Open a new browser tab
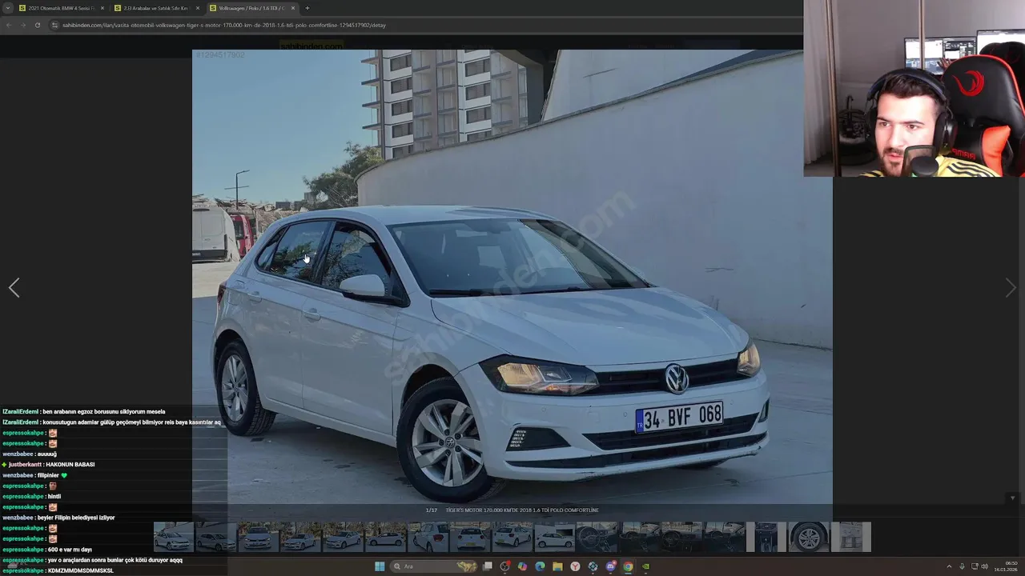The image size is (1025, 576). tap(307, 8)
